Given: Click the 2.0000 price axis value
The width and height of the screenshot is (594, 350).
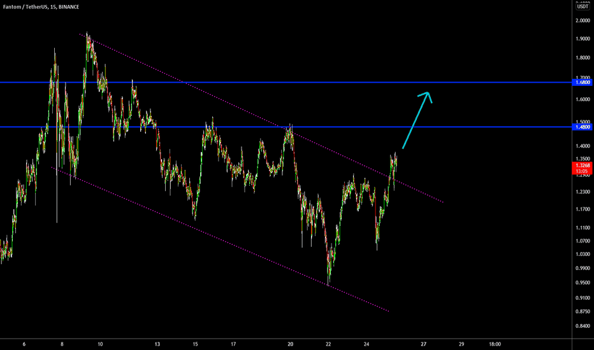Looking at the screenshot, I should point(583,20).
